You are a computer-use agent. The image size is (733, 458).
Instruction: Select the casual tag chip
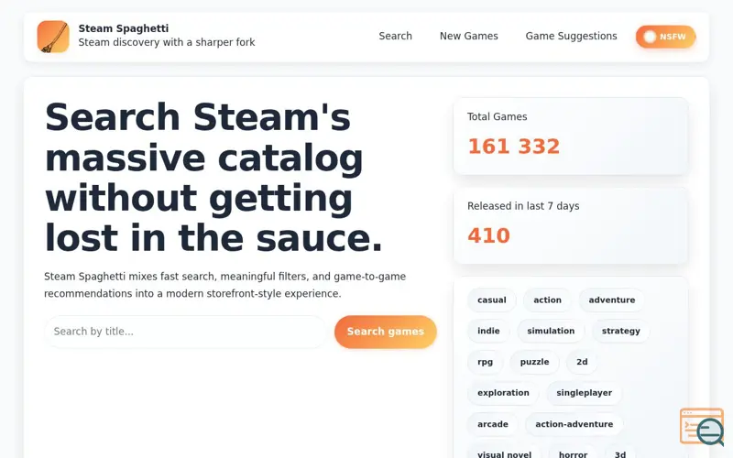click(492, 300)
